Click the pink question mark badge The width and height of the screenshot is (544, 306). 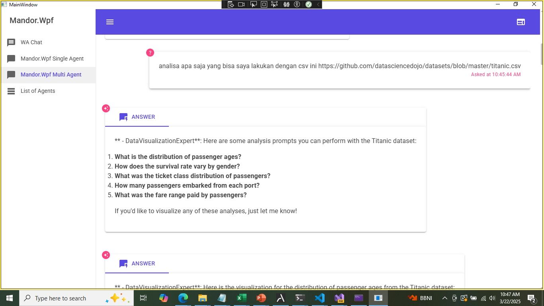click(150, 53)
